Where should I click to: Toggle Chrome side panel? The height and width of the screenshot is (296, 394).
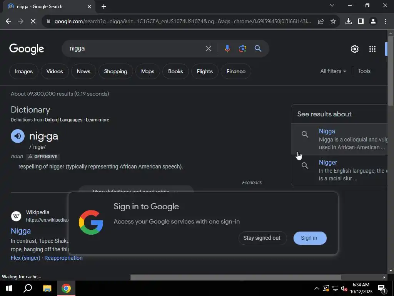[361, 22]
